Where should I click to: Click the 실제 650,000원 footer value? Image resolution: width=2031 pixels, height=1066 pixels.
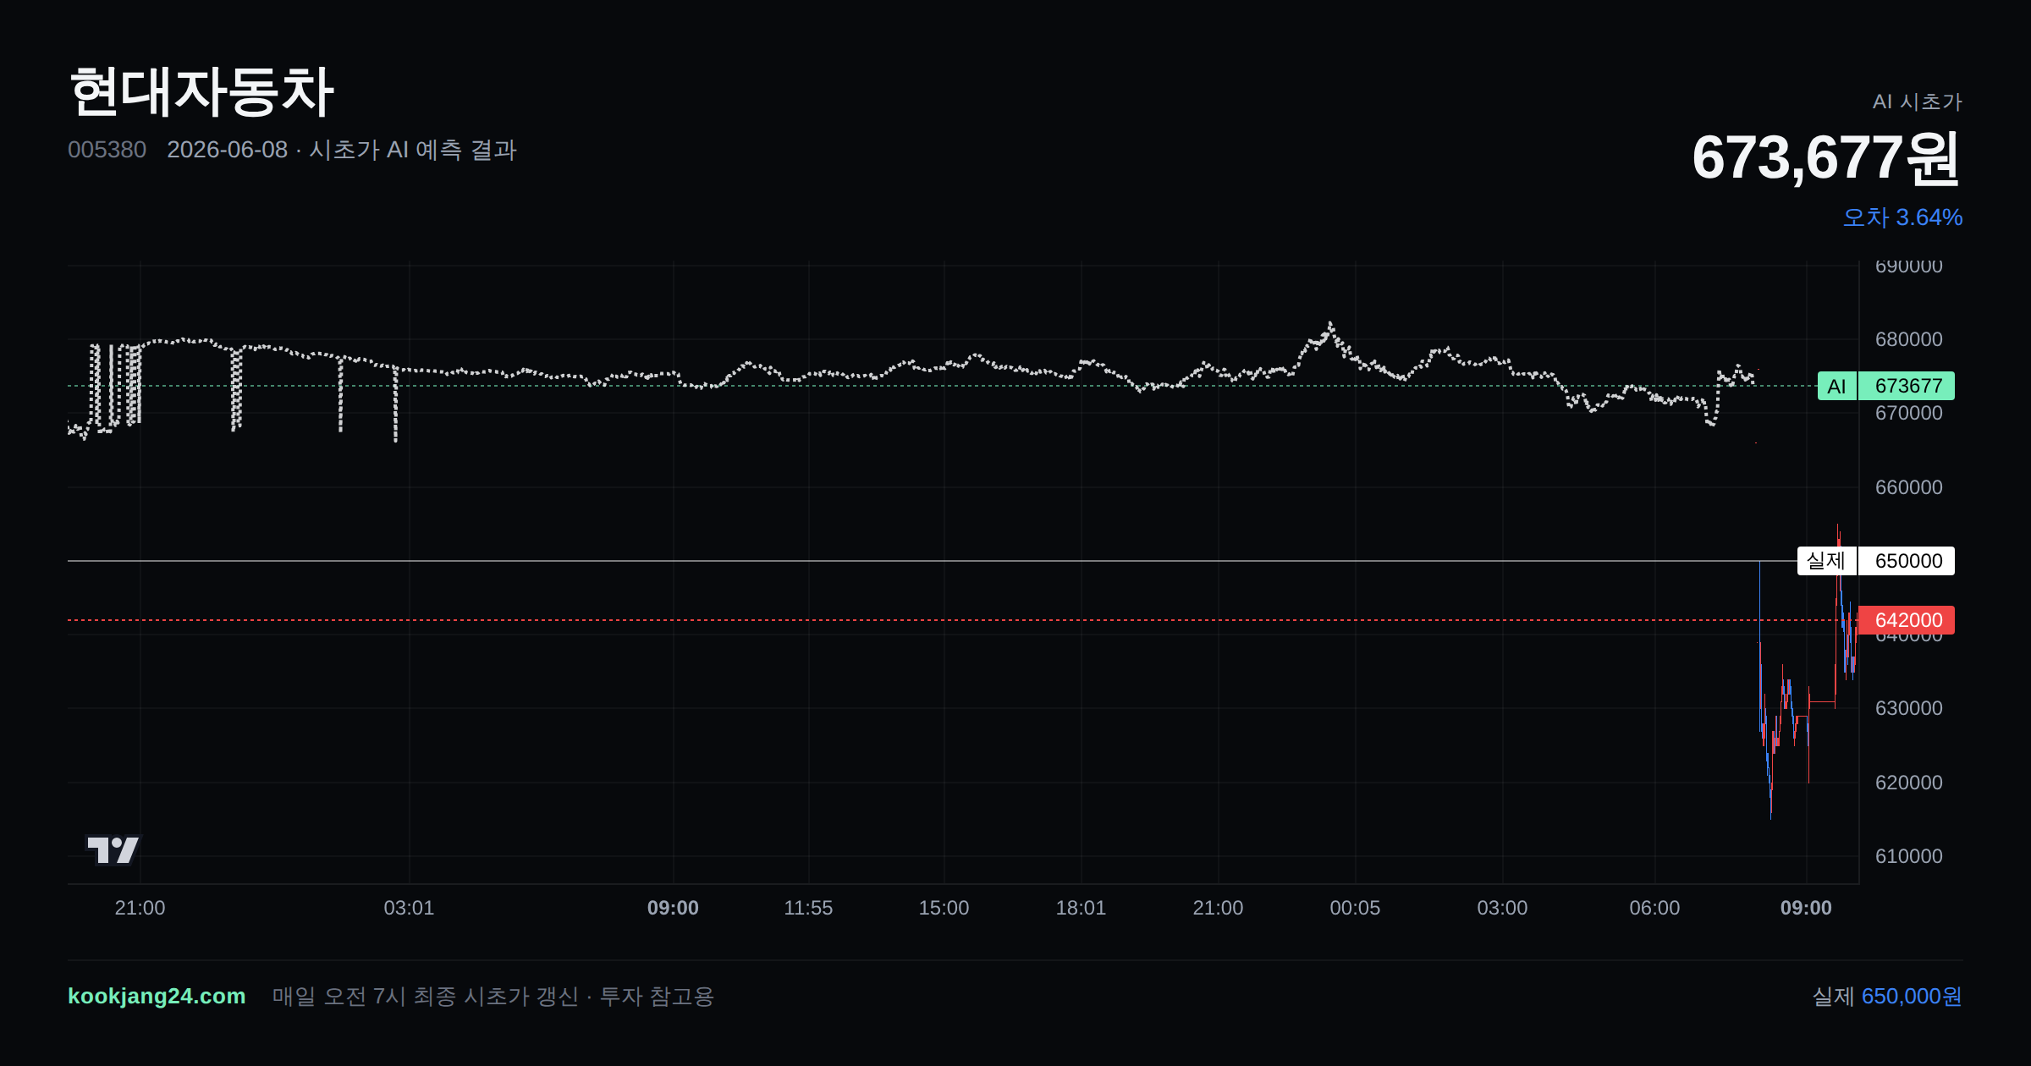click(1887, 996)
